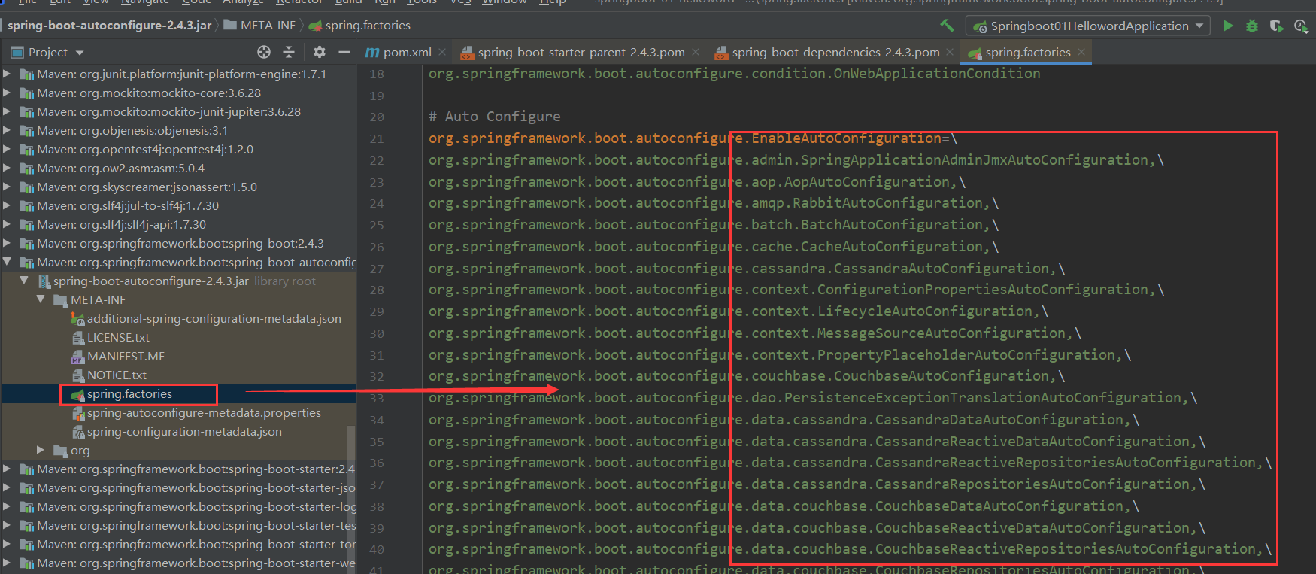Hide the Project tool window
Screen dimensions: 1316x574
click(344, 52)
